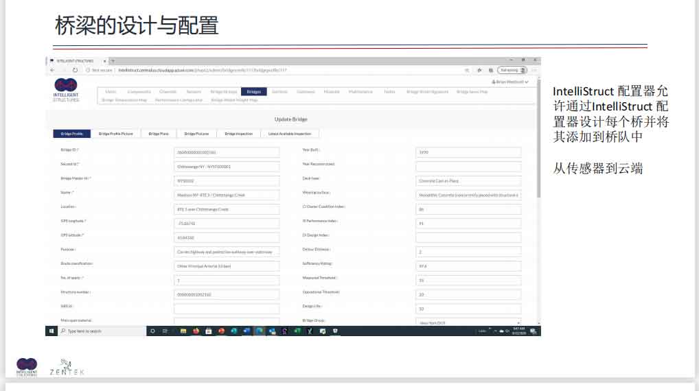
Task: Open the shield security taskbar icon
Action: (335, 331)
